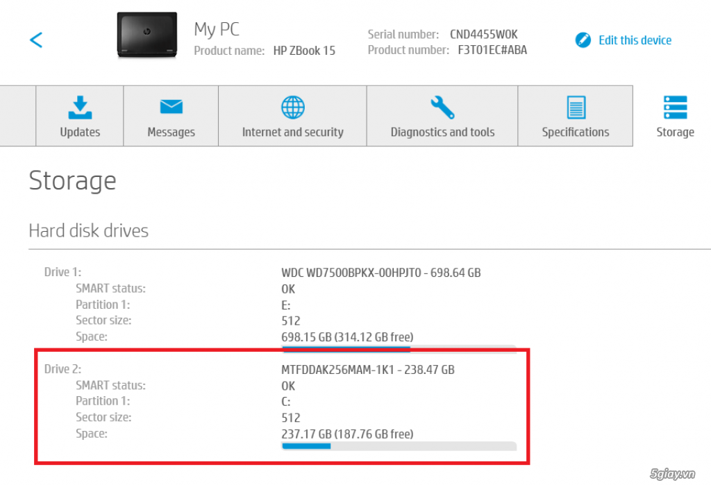Click the Internet and security globe icon
Screen dimensions: 711x485
point(292,108)
